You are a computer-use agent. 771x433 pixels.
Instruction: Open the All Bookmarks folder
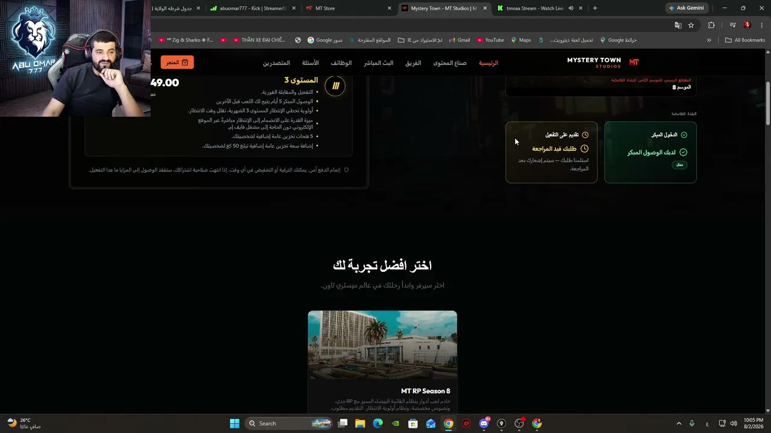[745, 40]
